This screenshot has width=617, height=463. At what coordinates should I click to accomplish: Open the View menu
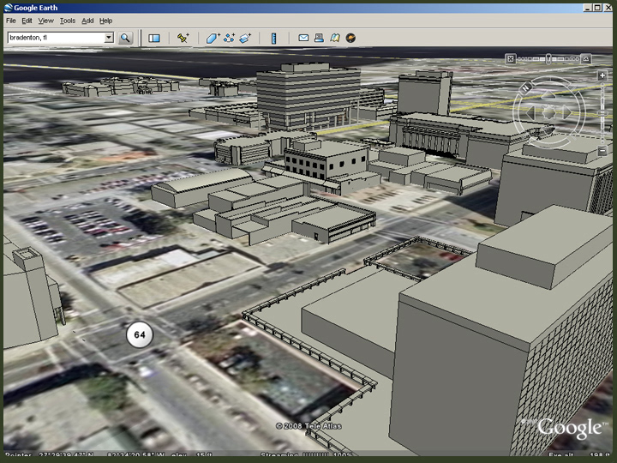[x=46, y=20]
